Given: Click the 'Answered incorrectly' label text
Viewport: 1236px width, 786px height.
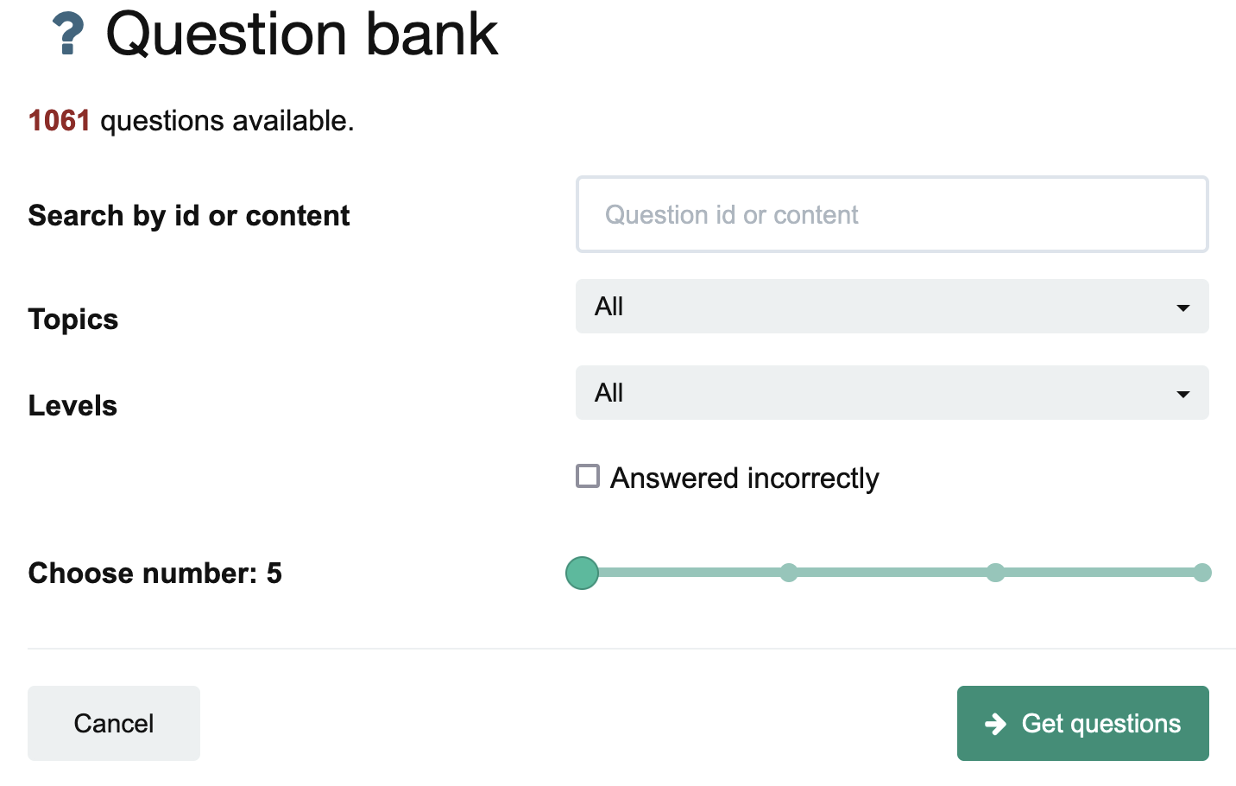Looking at the screenshot, I should coord(744,479).
